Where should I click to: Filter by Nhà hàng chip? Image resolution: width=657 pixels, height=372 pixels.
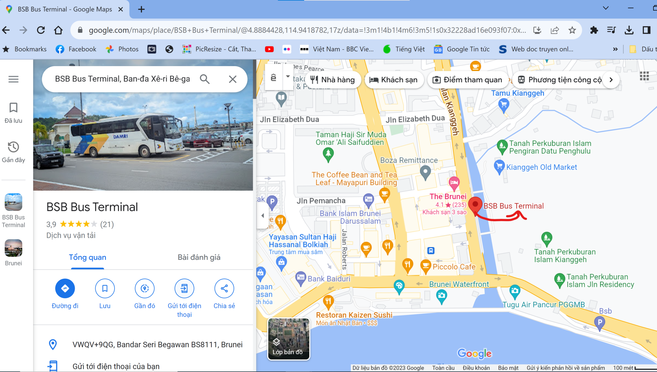[x=333, y=80]
